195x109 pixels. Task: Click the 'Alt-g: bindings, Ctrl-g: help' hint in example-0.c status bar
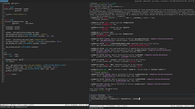[x=77, y=105]
